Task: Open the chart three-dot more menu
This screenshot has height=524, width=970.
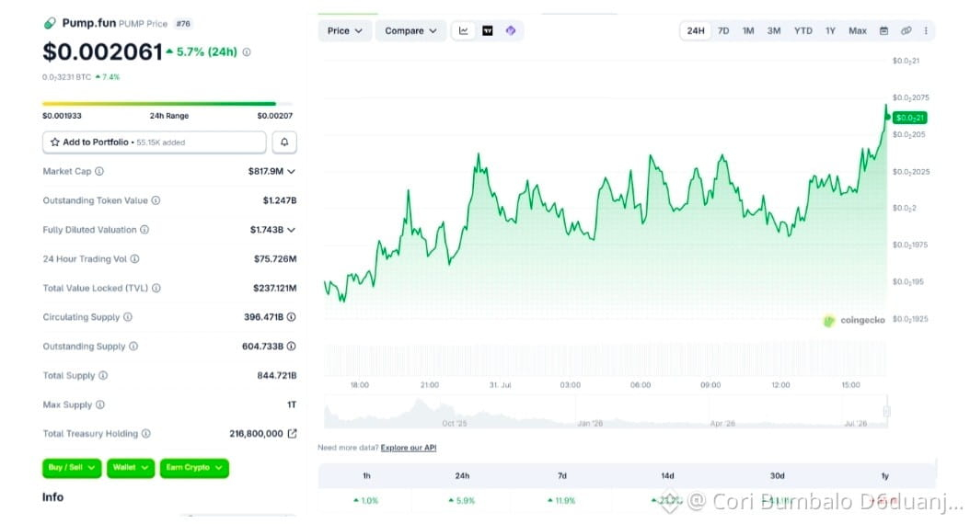Action: (x=926, y=31)
